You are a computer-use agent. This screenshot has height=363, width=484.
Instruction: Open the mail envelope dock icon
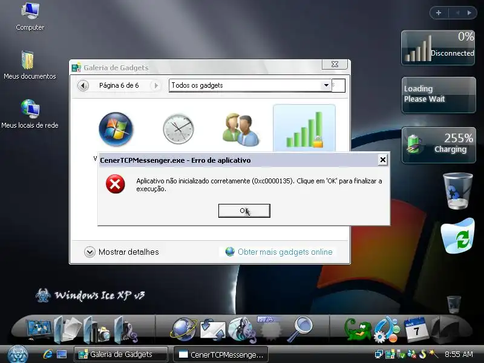coord(213,330)
